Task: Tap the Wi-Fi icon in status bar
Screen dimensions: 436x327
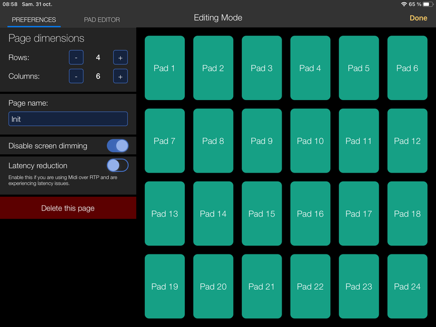Action: (x=404, y=4)
